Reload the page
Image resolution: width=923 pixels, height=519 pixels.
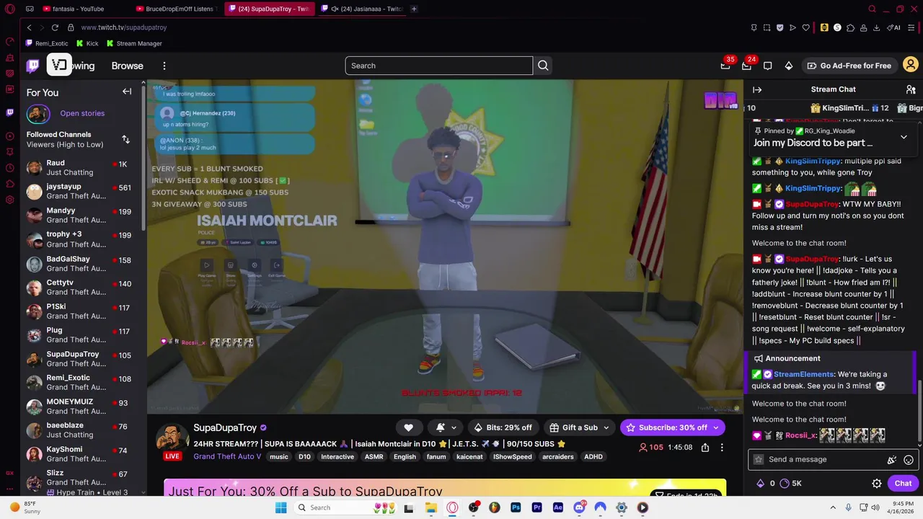[55, 27]
